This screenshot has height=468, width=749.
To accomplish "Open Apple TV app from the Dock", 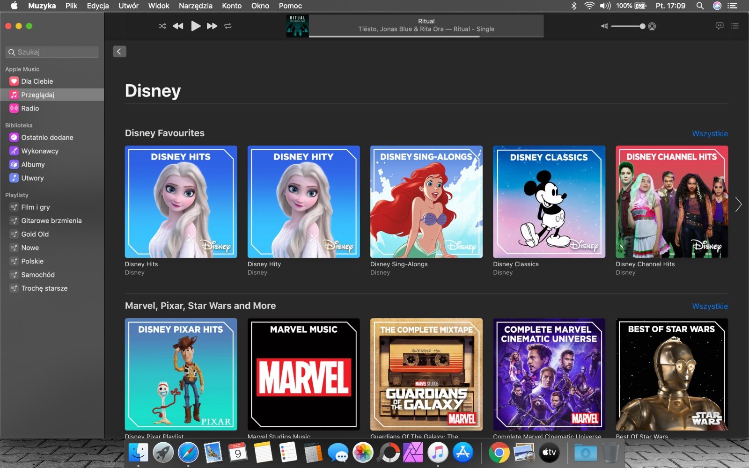I will (549, 453).
